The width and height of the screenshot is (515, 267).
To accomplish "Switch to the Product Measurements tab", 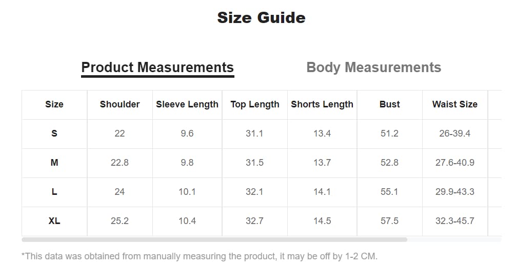I will point(157,68).
